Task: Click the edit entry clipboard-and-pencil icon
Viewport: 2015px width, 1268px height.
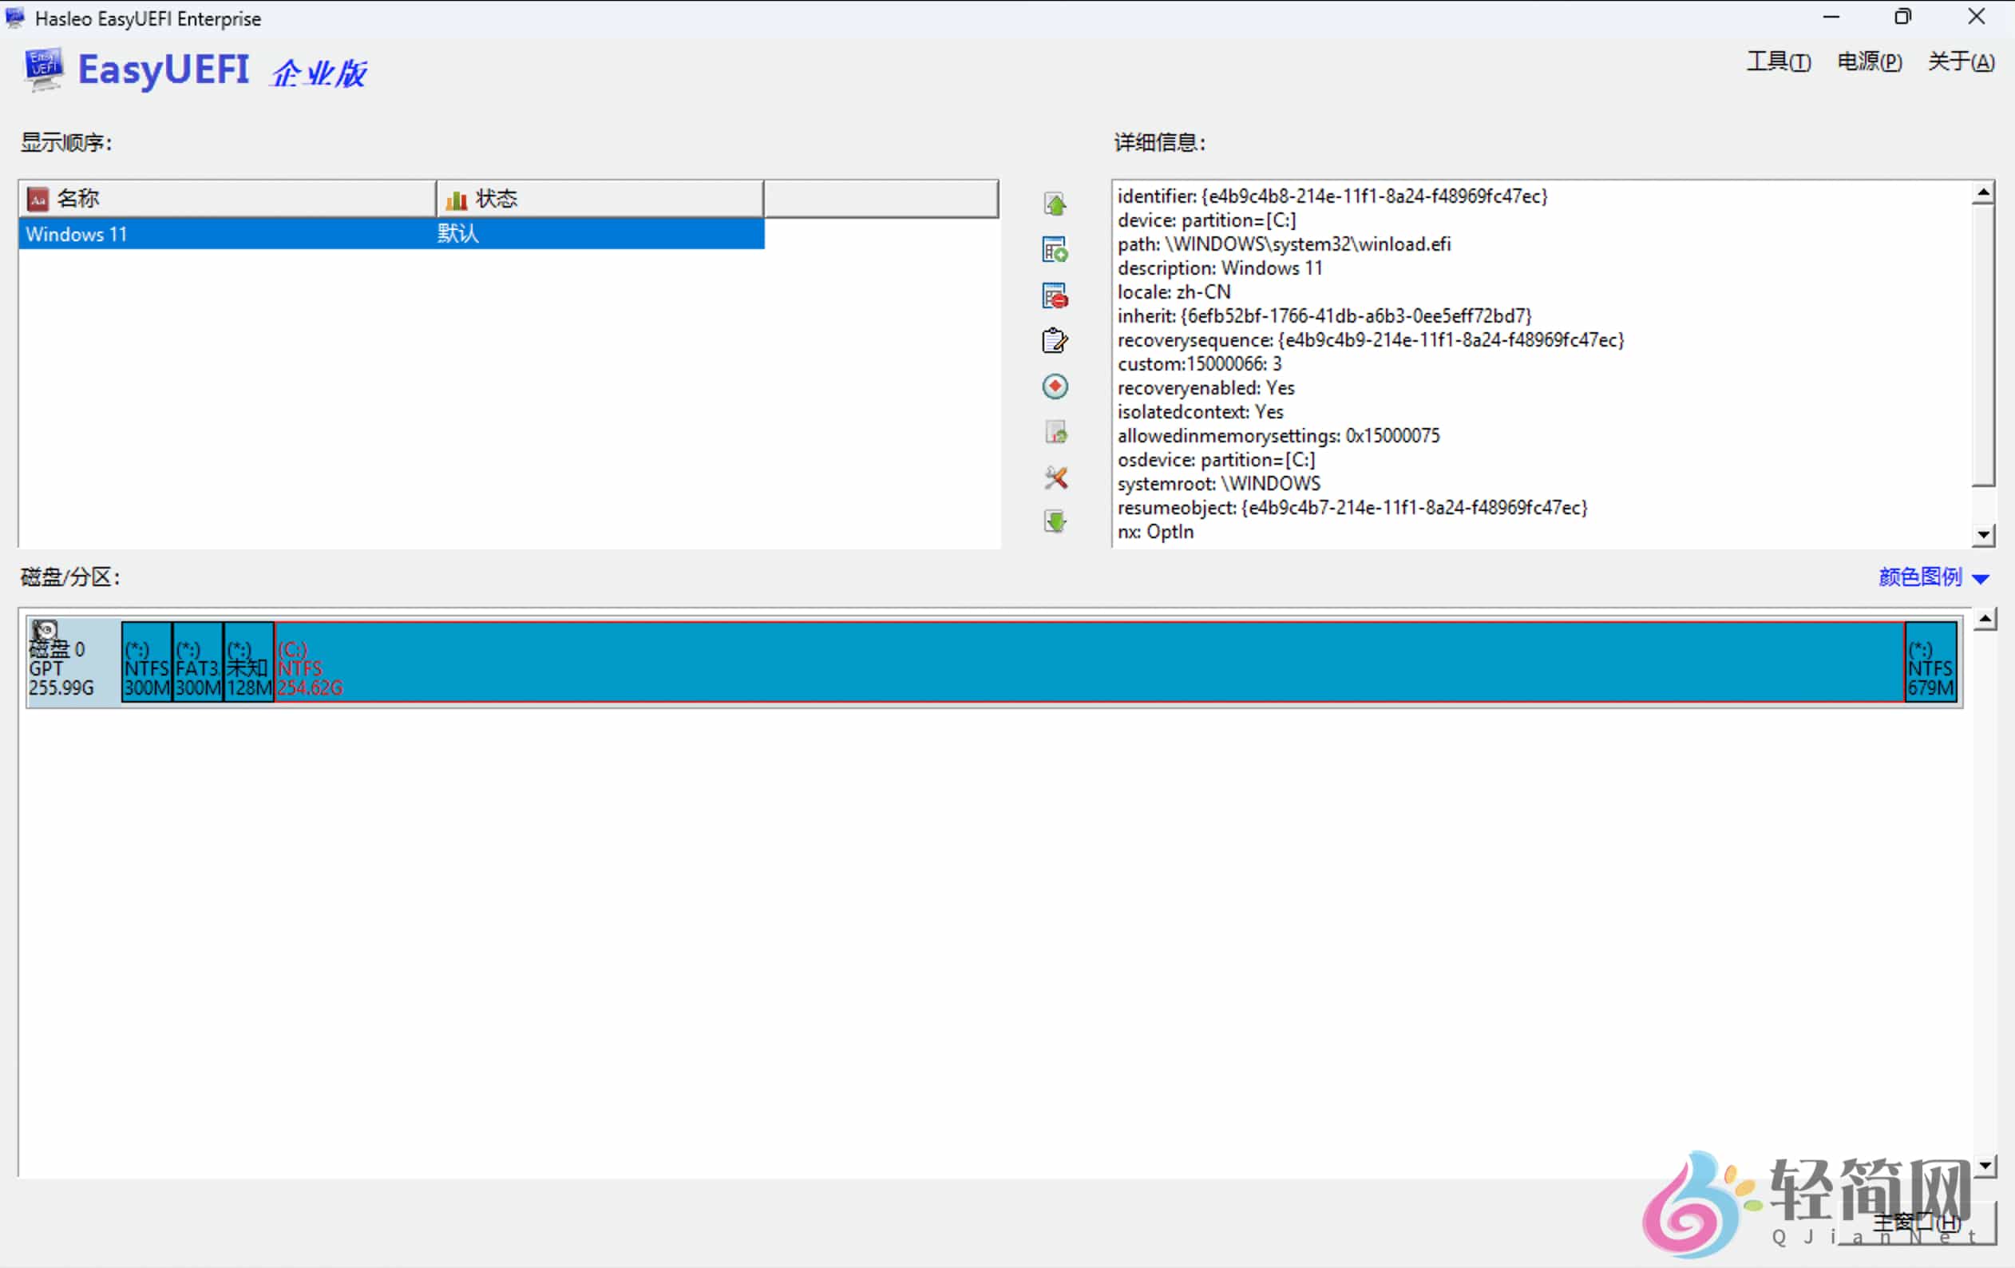Action: (x=1055, y=341)
